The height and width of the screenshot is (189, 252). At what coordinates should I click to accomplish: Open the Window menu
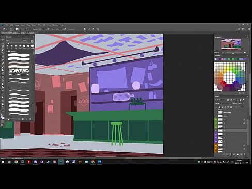55,25
